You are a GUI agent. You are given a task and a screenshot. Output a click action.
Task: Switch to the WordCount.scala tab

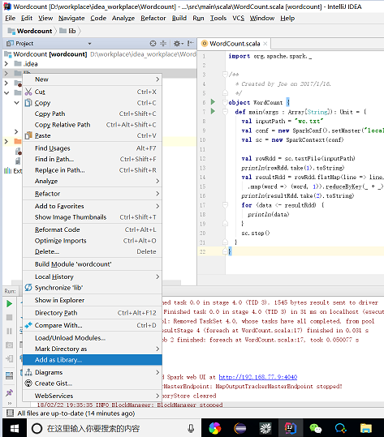(x=235, y=44)
